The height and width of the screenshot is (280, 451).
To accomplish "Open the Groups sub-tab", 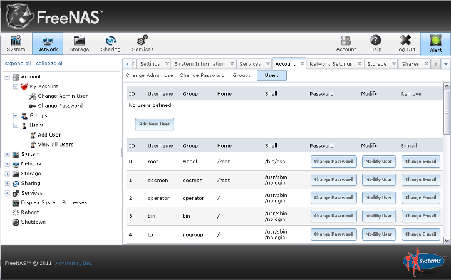I will click(x=242, y=75).
